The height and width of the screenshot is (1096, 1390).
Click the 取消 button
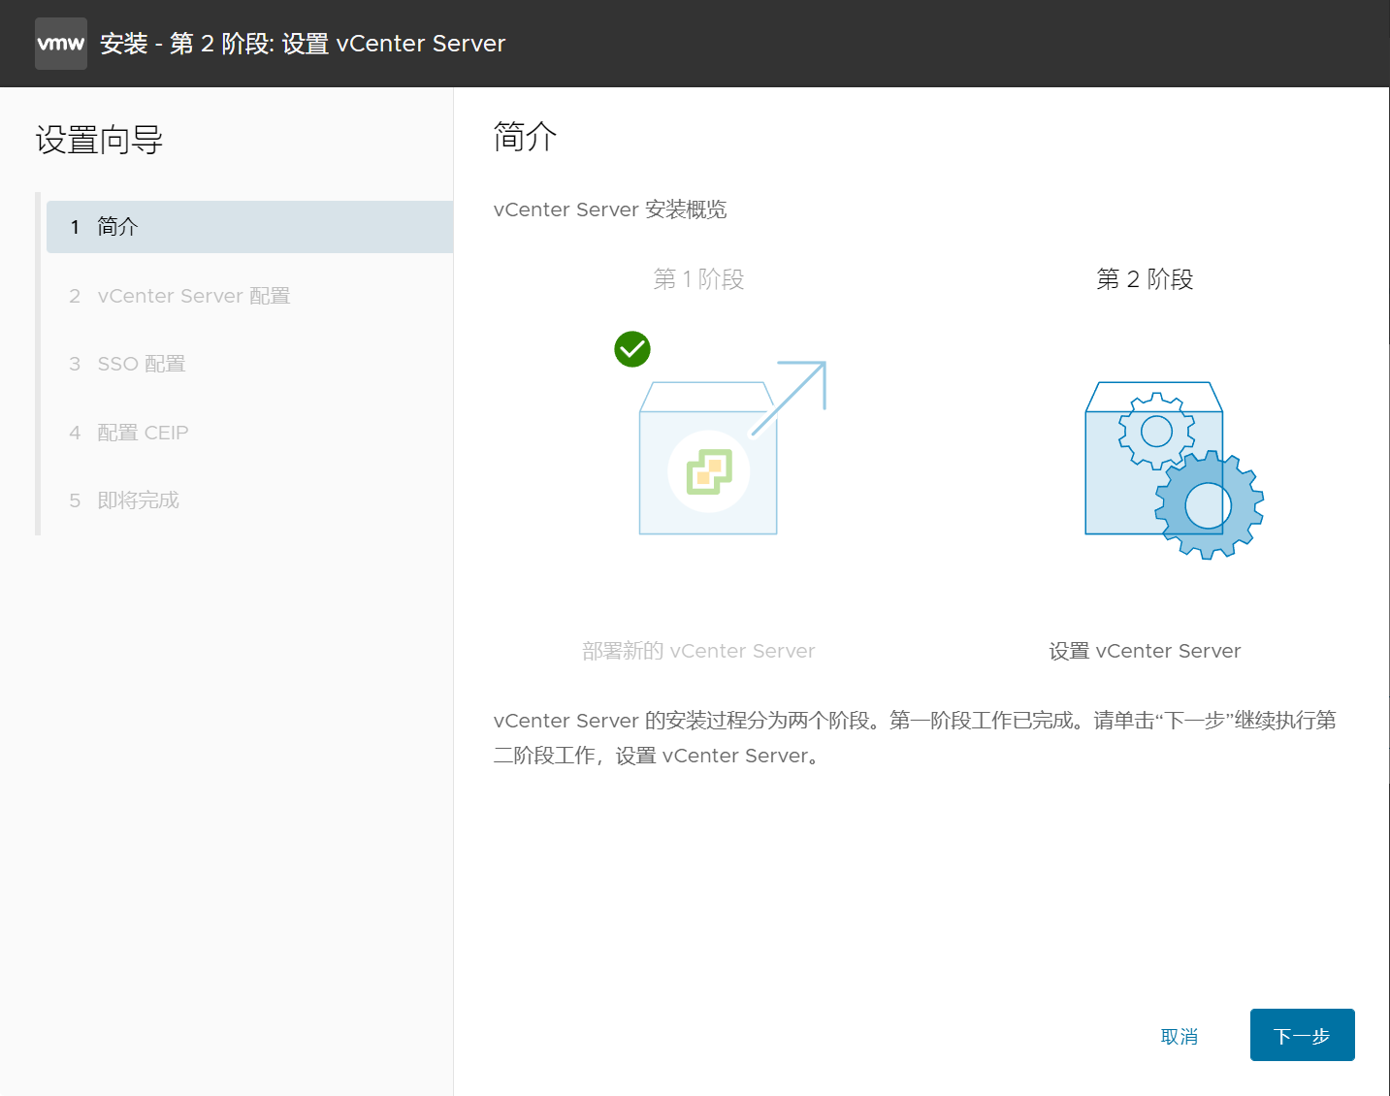tap(1180, 1036)
